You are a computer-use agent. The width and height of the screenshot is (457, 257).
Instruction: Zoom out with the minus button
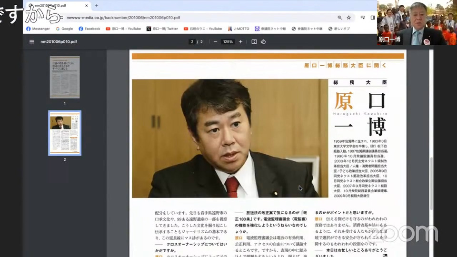[x=215, y=42]
